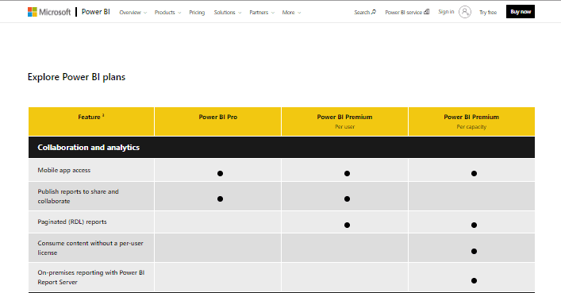
Task: Click the Buy now button
Action: [521, 12]
